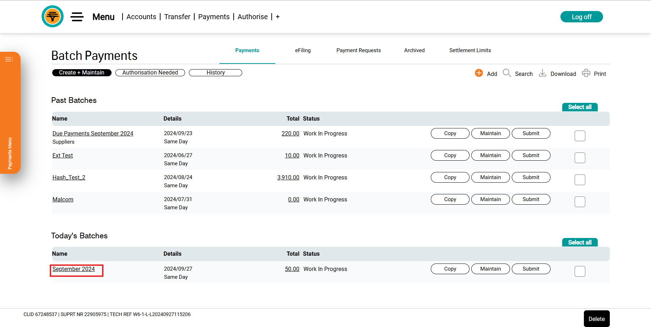The image size is (651, 327).
Task: Switch to the Authorisation Needed view
Action: point(150,73)
